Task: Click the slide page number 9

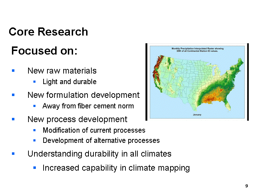Action: pyautogui.click(x=247, y=185)
